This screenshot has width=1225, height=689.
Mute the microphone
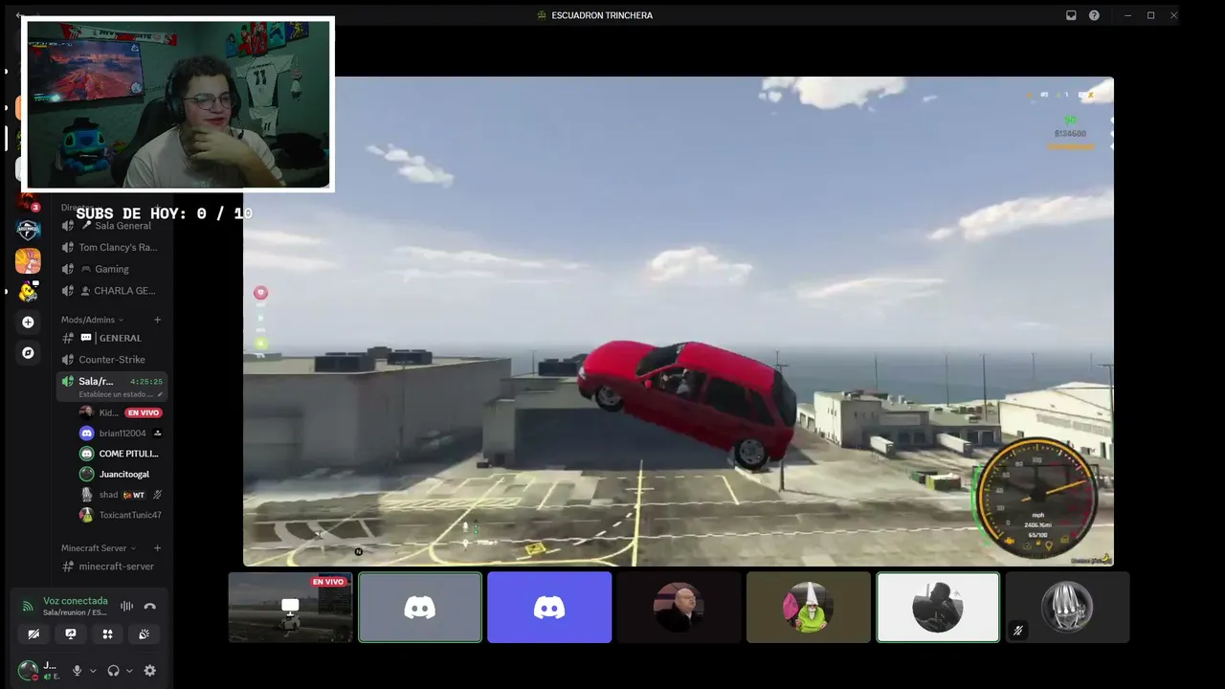78,671
